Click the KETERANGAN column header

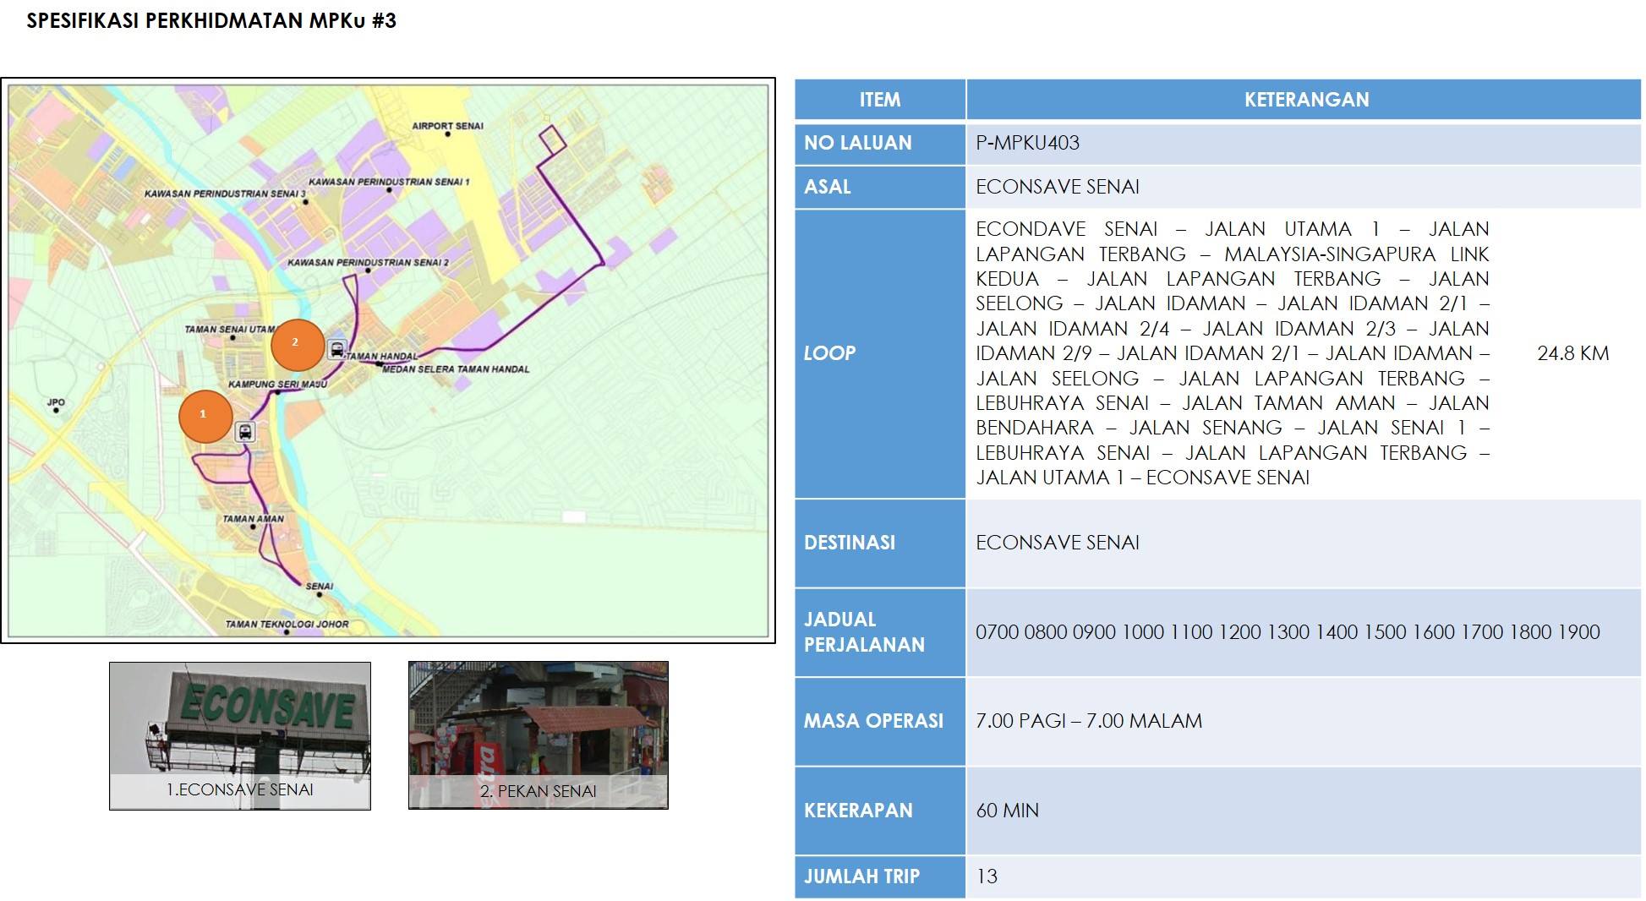pyautogui.click(x=1305, y=100)
